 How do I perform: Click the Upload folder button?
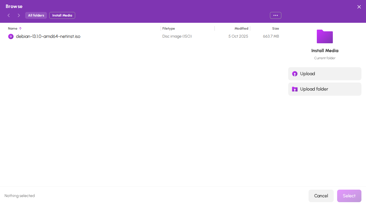(325, 89)
